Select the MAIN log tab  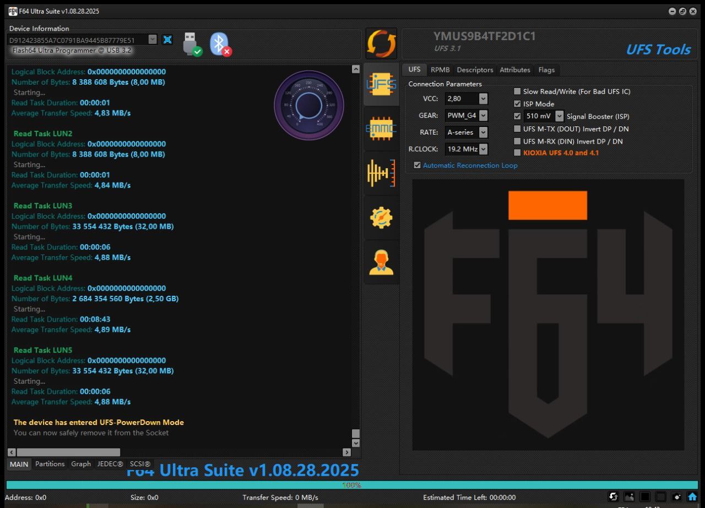click(19, 464)
